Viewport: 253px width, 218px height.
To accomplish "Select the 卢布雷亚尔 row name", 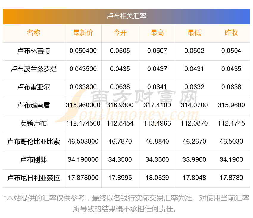I will 34,87.
